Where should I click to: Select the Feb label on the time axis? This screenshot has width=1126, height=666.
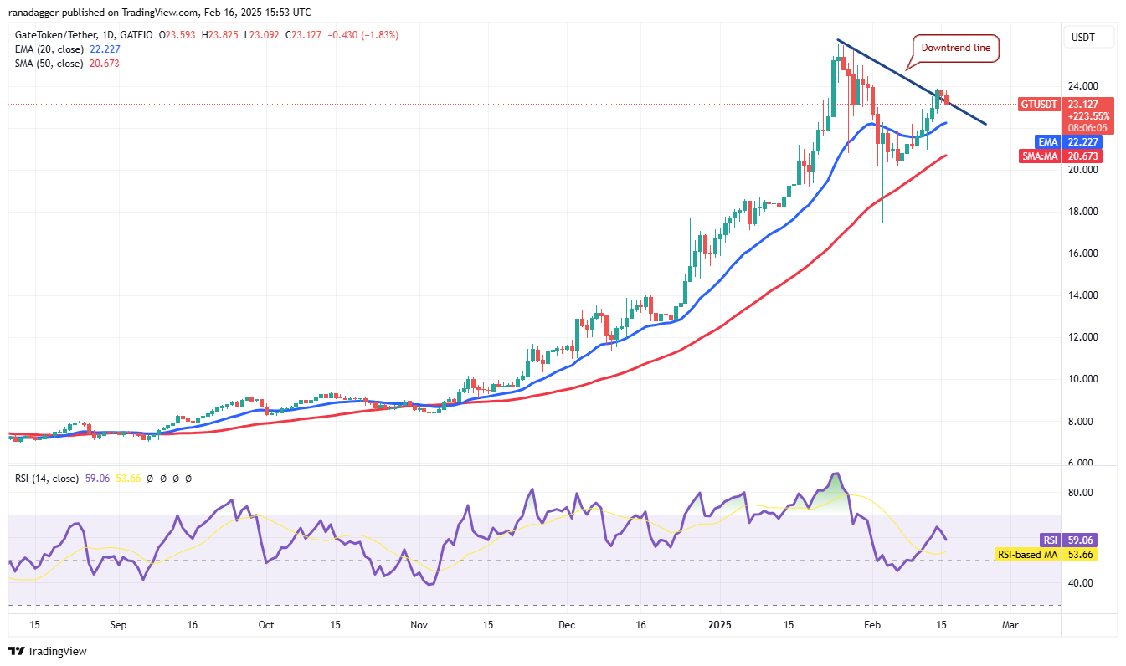click(872, 625)
